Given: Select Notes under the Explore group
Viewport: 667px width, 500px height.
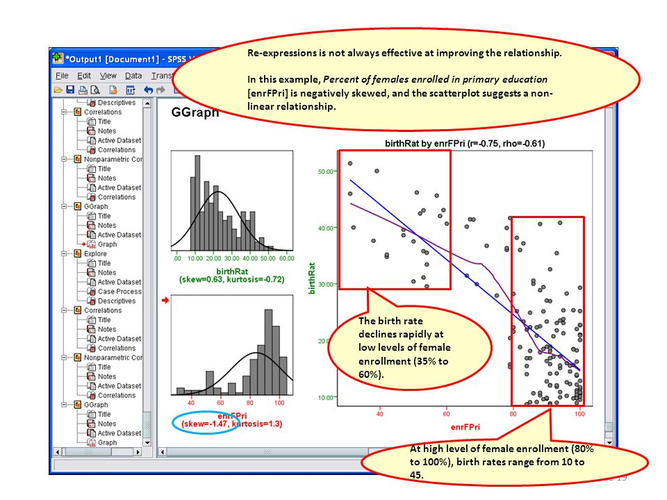Looking at the screenshot, I should (107, 272).
